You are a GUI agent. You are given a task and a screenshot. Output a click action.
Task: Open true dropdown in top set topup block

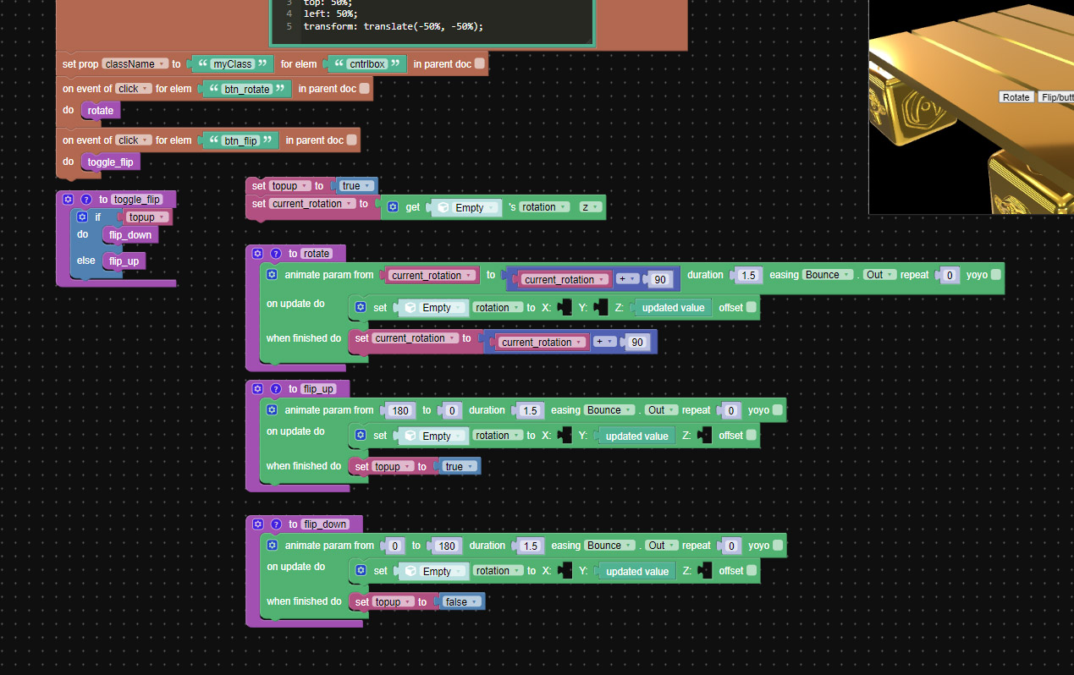[356, 186]
